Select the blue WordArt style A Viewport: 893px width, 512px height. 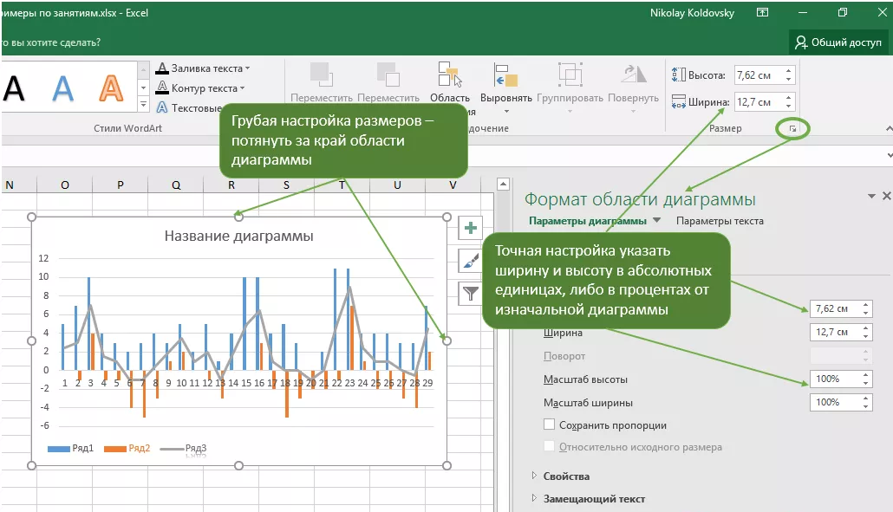62,88
